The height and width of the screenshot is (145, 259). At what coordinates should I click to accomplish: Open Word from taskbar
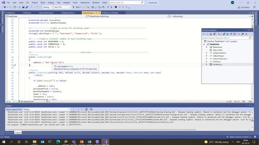[x=89, y=142]
